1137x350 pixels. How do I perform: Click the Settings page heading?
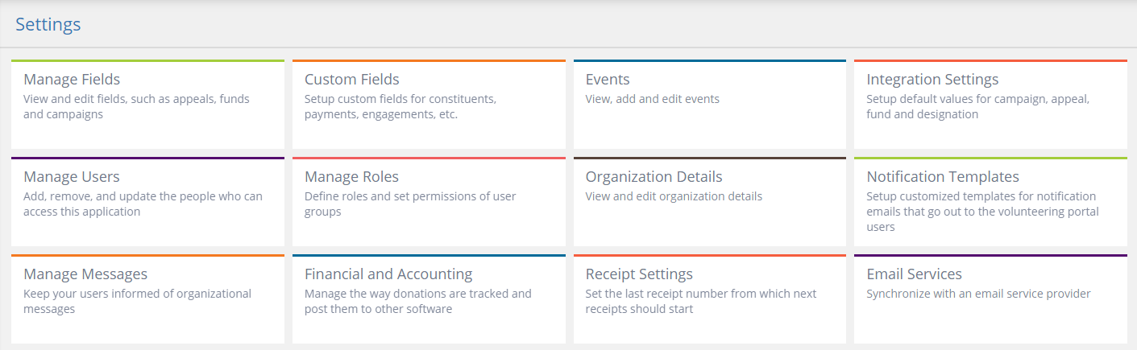(48, 24)
